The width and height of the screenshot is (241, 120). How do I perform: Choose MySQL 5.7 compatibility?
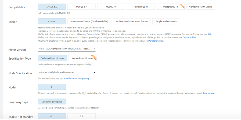(x=81, y=7)
